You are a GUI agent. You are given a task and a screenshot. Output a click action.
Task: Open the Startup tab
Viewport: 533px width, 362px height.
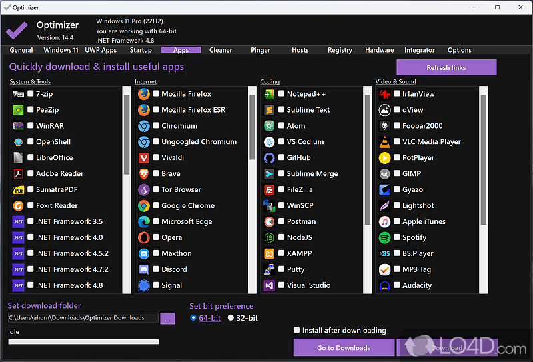click(x=141, y=50)
